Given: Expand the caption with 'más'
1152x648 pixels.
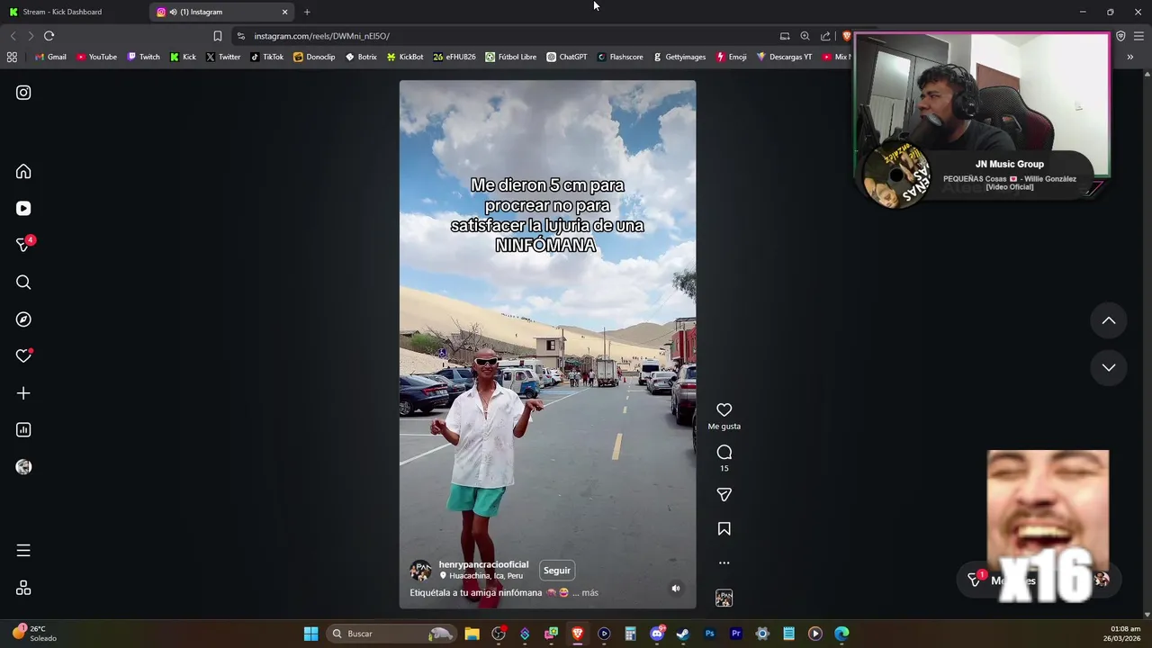Looking at the screenshot, I should click(589, 593).
